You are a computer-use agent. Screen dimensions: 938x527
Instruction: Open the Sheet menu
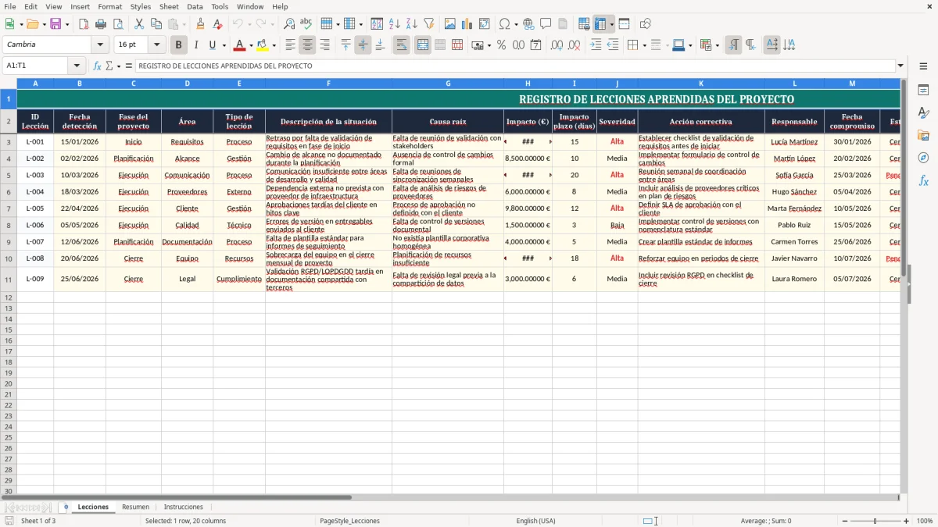pos(169,6)
